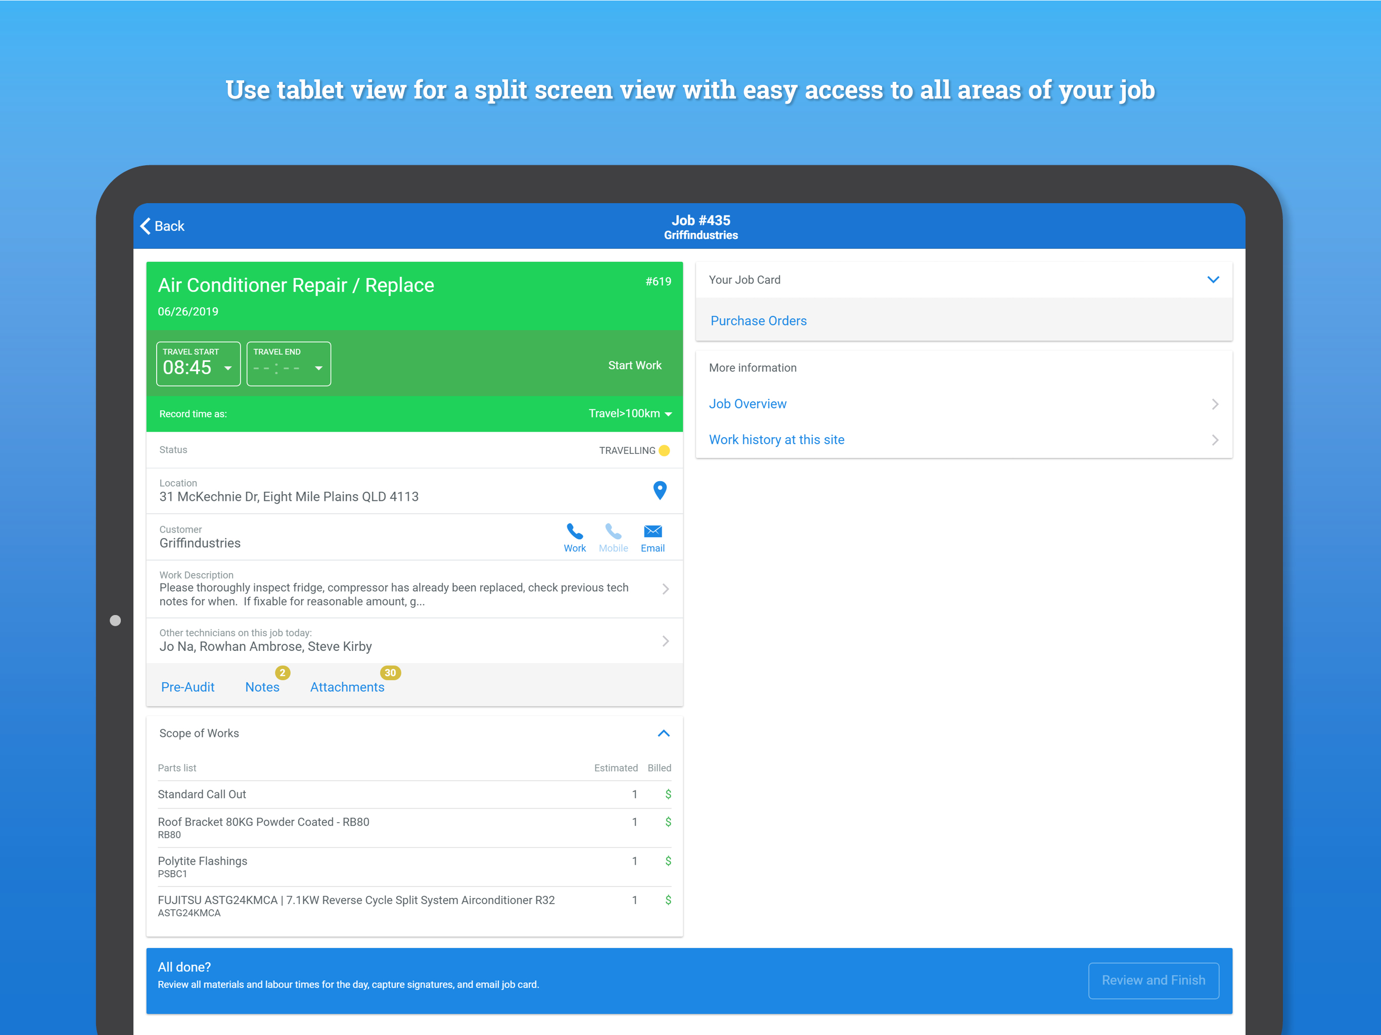Screen dimensions: 1381x1035
Task: Open the Pre-Audit tab
Action: [x=188, y=687]
